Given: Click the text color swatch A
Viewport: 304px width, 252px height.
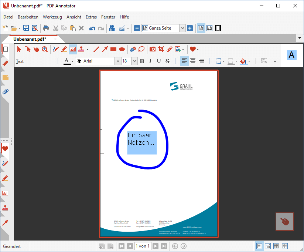Looking at the screenshot, I should coord(67,61).
